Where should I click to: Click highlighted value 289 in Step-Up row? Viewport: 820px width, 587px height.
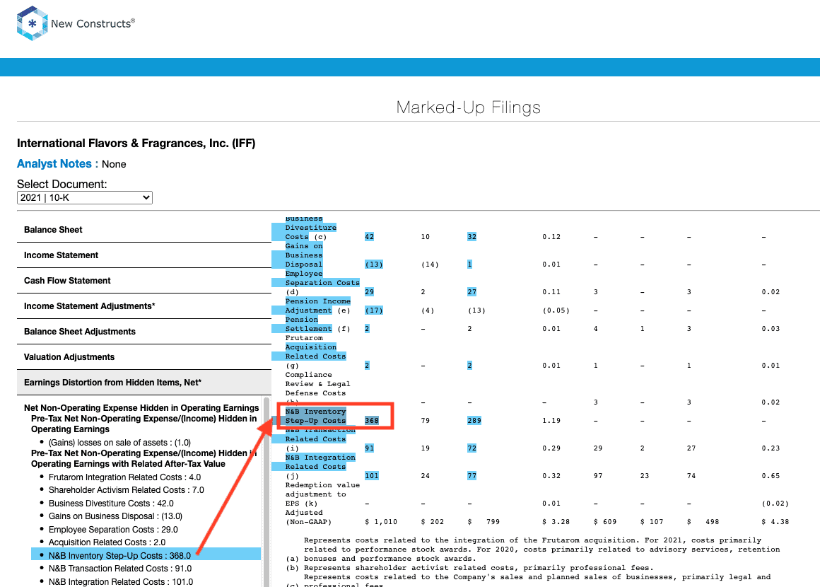pyautogui.click(x=474, y=421)
